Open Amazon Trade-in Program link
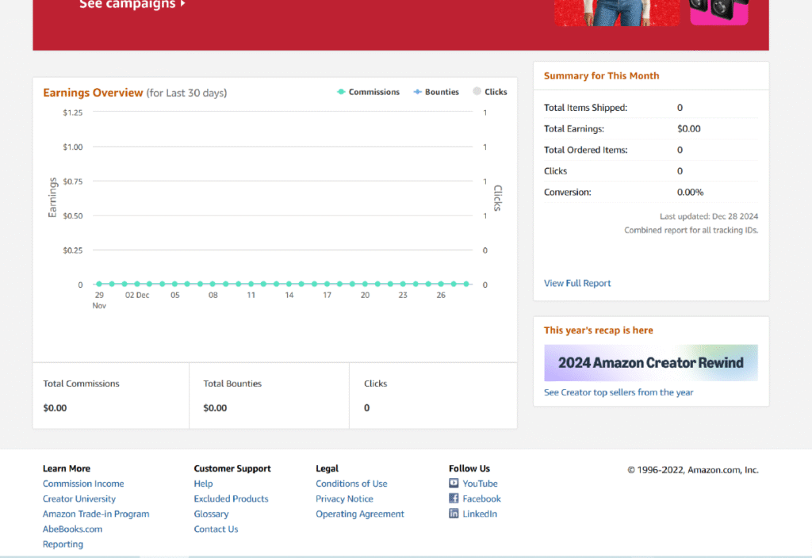Viewport: 812px width, 558px height. (96, 514)
